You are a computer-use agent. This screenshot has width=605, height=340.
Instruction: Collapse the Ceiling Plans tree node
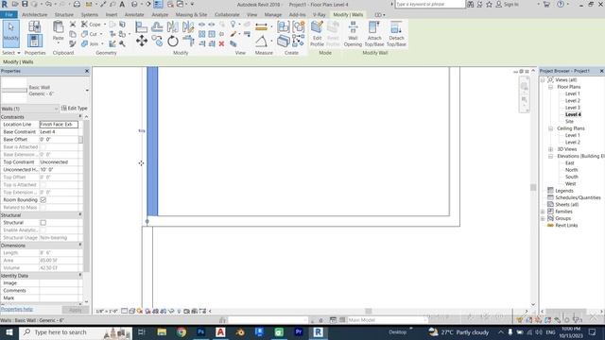coord(550,128)
